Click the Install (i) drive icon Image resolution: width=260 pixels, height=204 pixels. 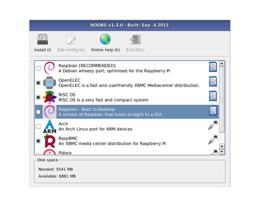(42, 39)
